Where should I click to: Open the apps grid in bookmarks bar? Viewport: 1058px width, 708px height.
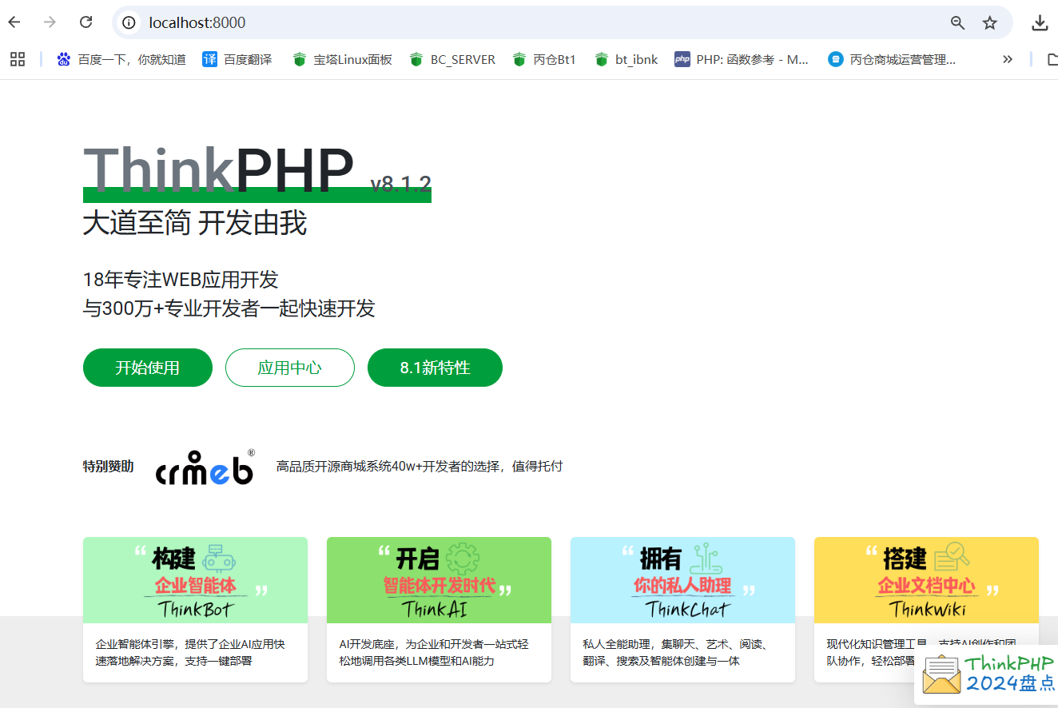[18, 59]
